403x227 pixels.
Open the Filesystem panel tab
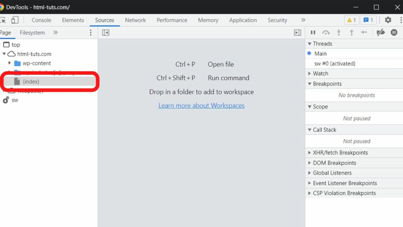[32, 33]
